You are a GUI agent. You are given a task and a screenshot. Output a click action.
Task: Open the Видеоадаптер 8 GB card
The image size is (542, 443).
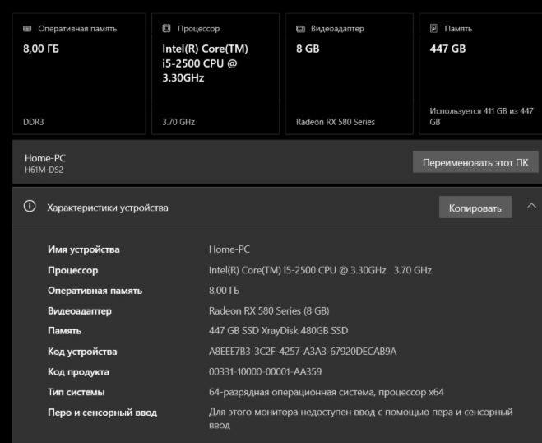click(x=349, y=74)
